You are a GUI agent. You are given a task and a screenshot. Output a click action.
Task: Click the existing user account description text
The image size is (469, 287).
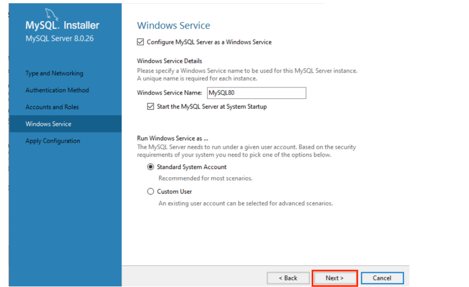tap(245, 203)
